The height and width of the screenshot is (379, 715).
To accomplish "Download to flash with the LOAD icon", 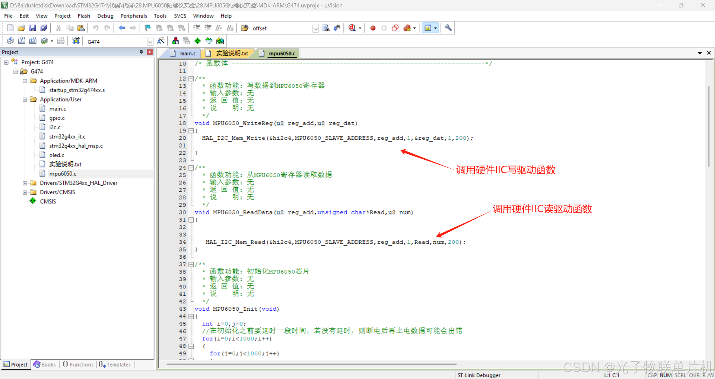I will 76,41.
